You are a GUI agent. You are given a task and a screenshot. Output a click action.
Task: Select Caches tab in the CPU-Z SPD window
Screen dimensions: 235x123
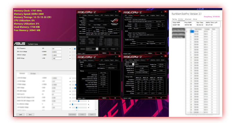click(130, 60)
